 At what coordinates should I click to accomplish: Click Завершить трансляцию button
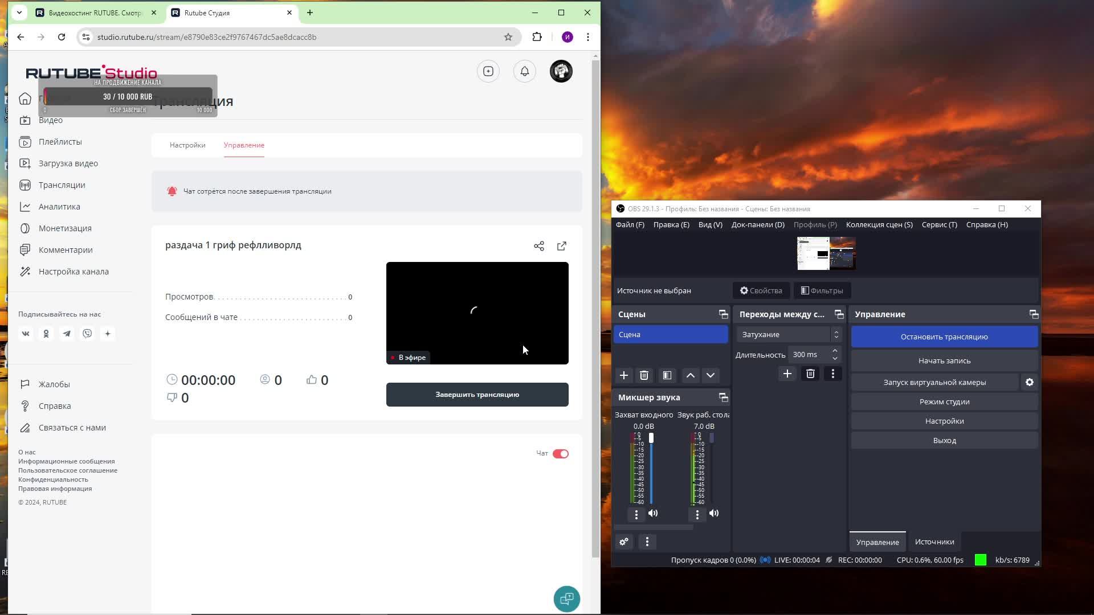click(477, 395)
